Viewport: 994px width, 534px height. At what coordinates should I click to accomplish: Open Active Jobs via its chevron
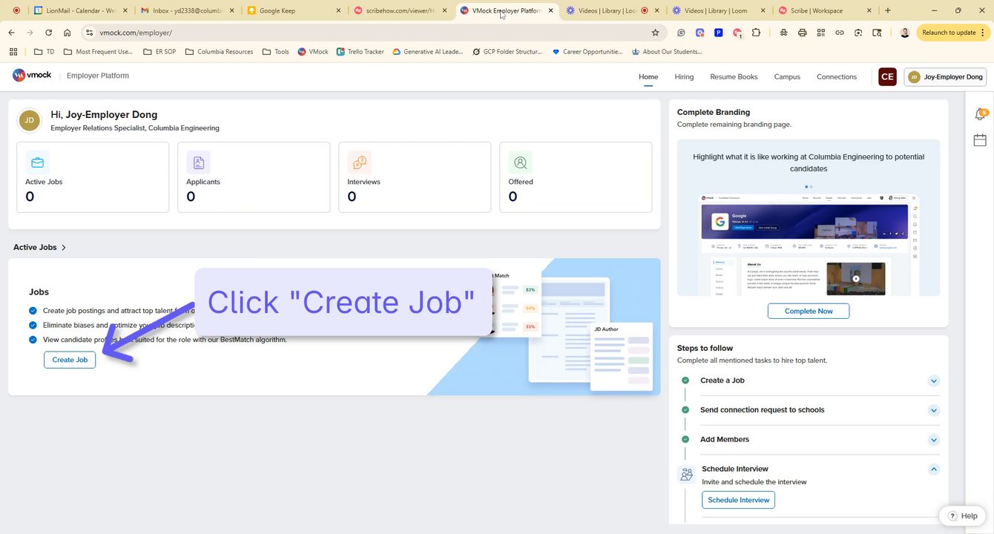(x=64, y=248)
